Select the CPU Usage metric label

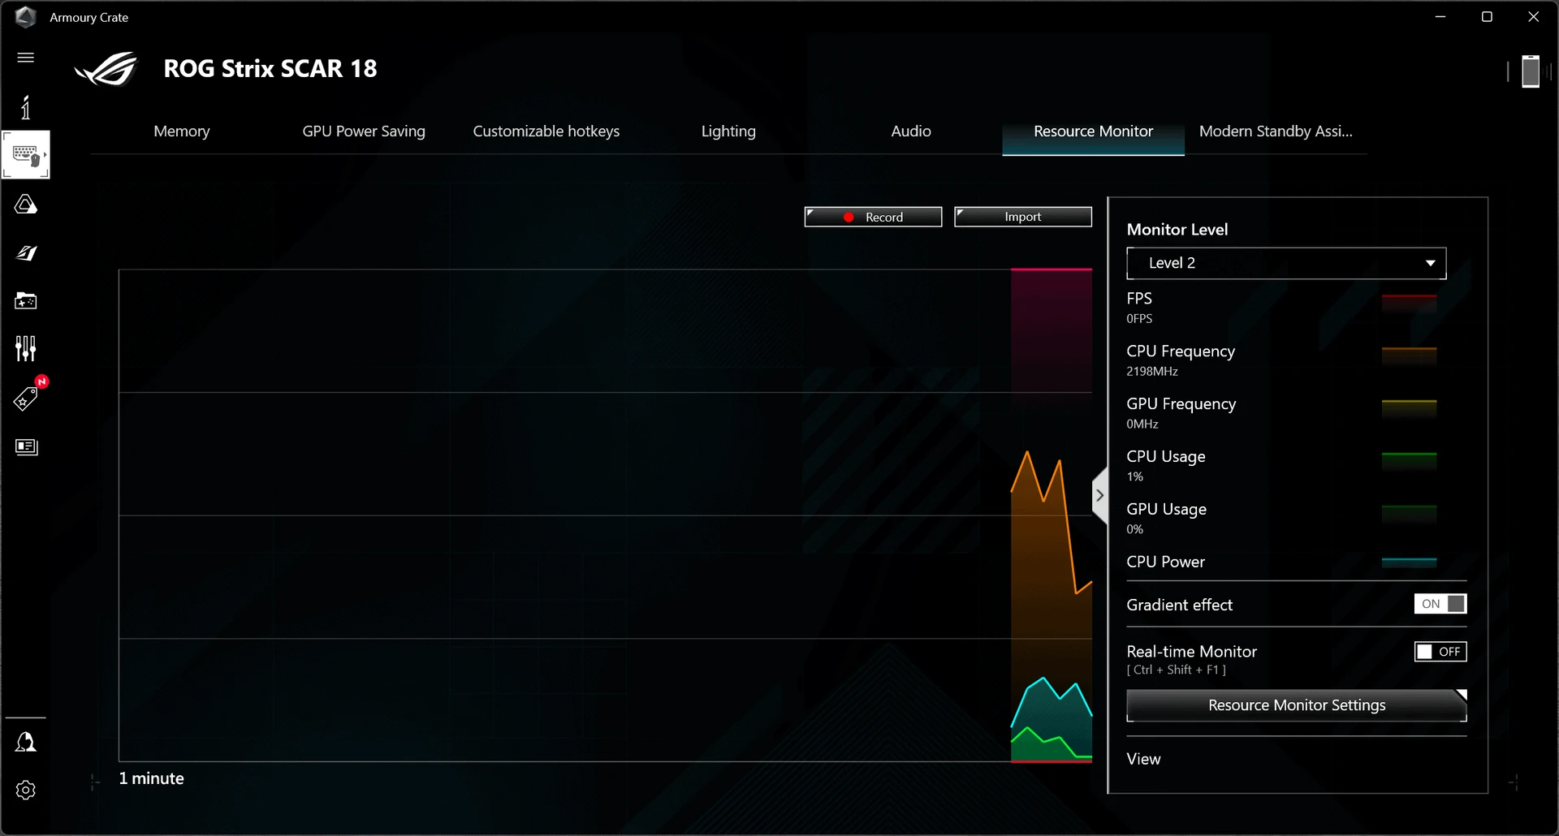point(1166,456)
